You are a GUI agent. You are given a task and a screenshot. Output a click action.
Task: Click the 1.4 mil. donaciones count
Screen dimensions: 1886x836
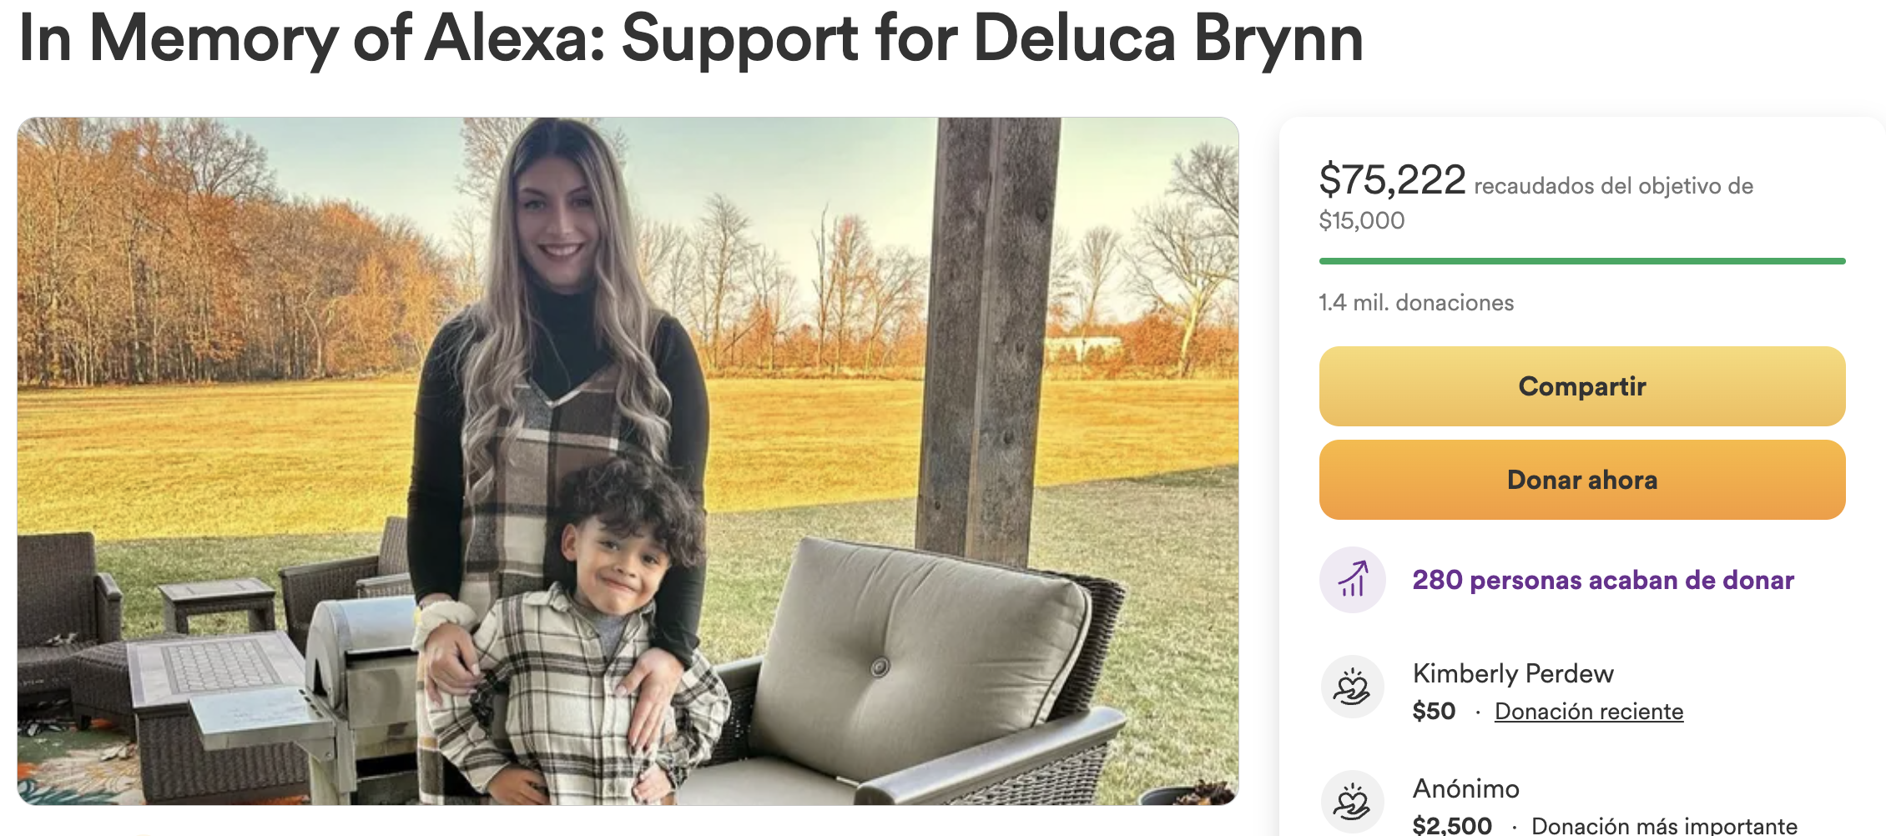point(1416,302)
